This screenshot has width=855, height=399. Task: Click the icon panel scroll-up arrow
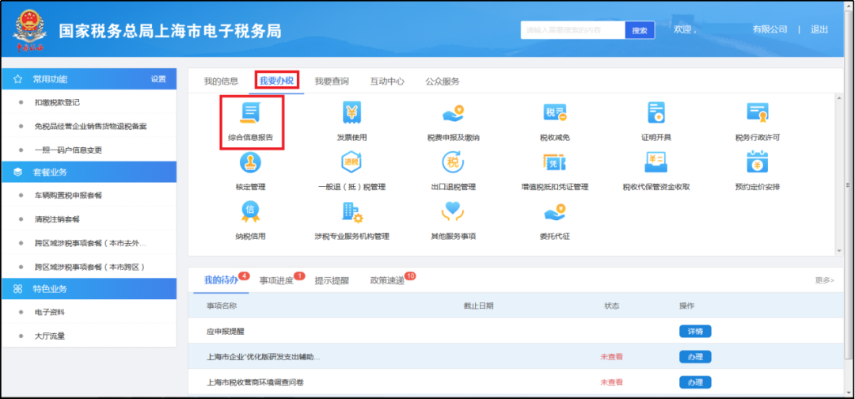[838, 98]
